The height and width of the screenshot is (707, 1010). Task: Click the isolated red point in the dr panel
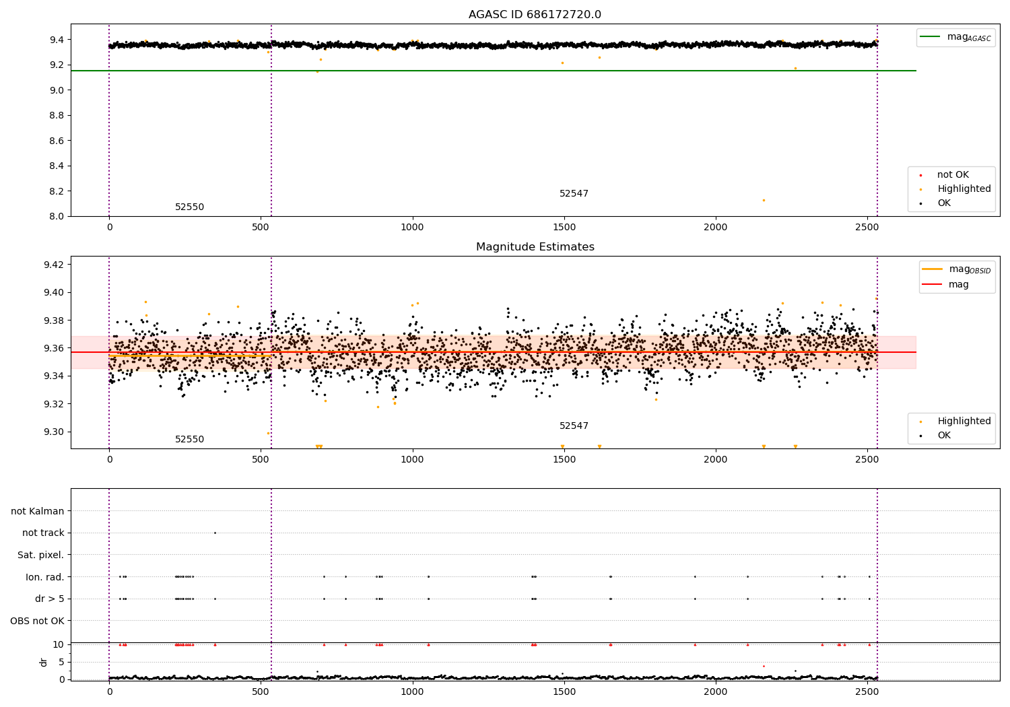pyautogui.click(x=763, y=666)
